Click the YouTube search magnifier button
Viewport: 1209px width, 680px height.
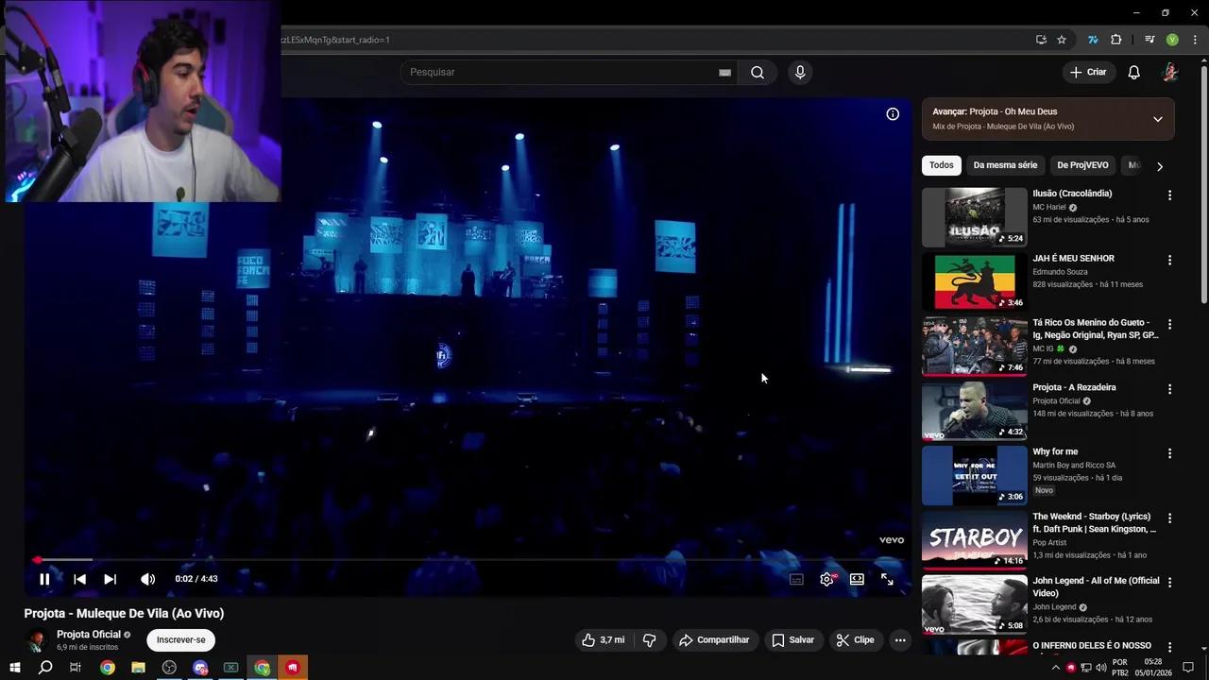point(758,73)
